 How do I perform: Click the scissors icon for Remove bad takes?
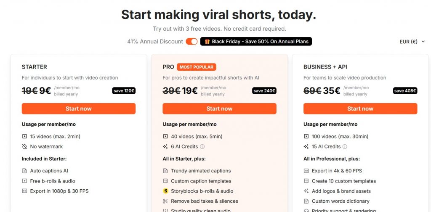point(165,201)
